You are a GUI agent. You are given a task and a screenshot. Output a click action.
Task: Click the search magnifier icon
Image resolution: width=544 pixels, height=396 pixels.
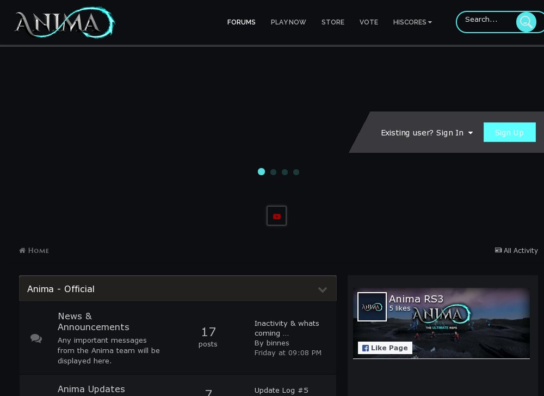pos(526,22)
